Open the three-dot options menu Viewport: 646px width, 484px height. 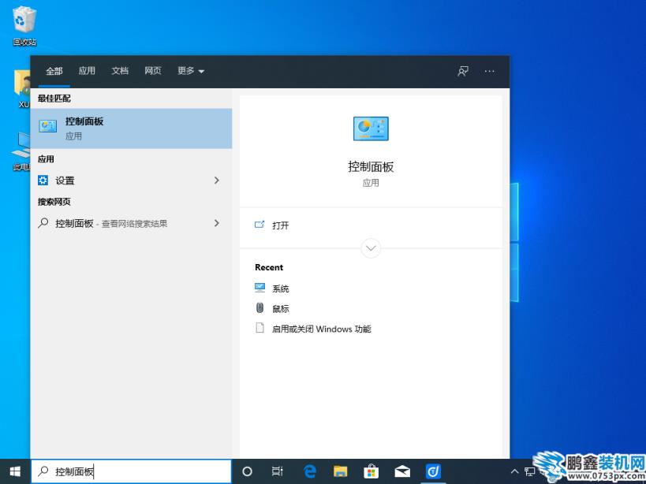tap(490, 71)
